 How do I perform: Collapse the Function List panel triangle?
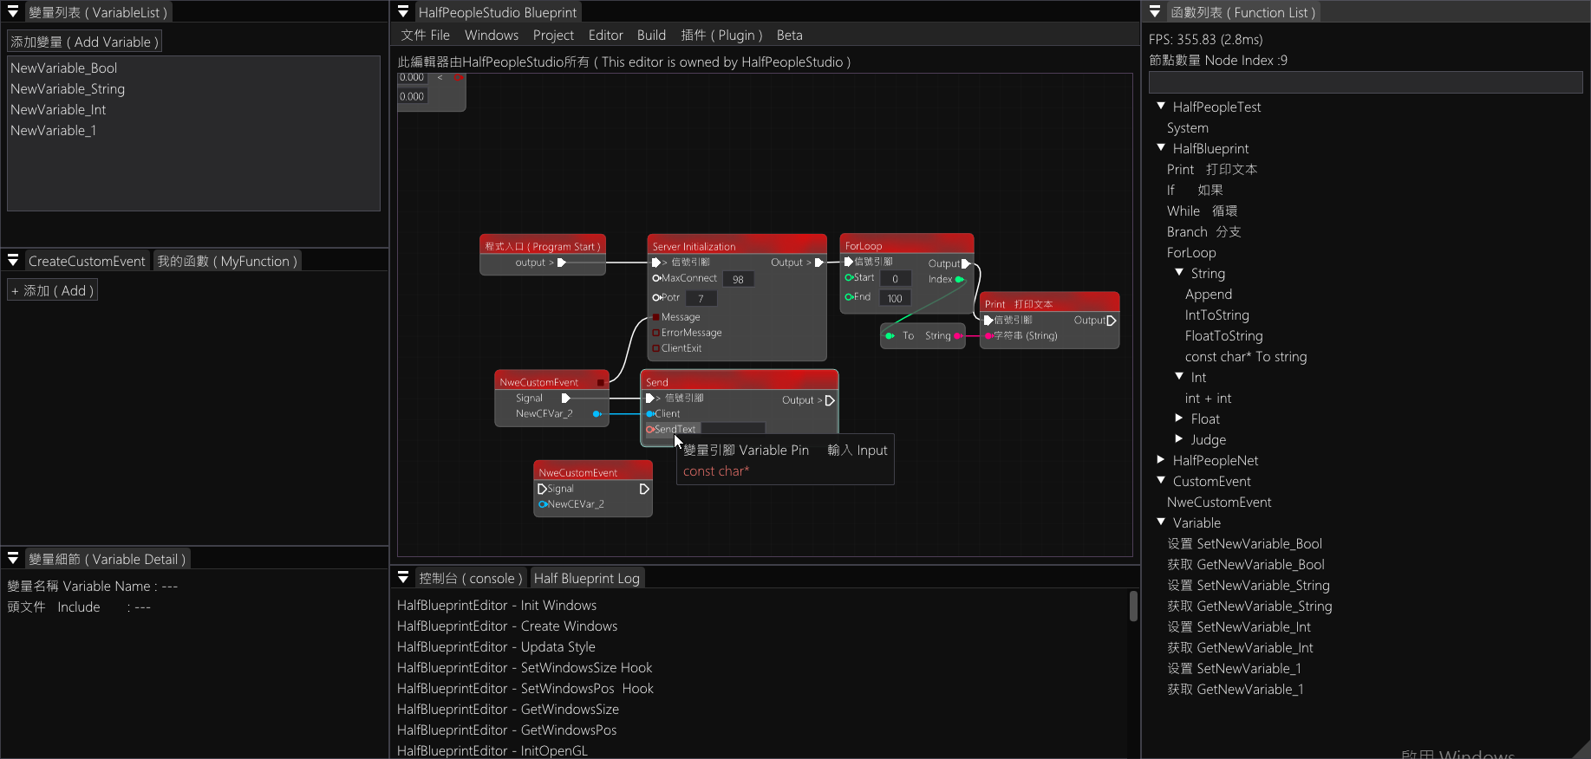point(1155,12)
